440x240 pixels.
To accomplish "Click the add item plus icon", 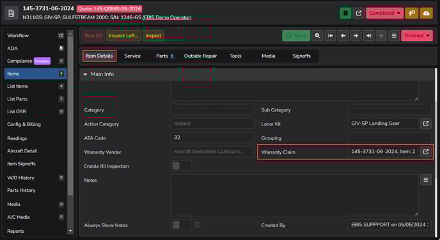I will 381,36.
